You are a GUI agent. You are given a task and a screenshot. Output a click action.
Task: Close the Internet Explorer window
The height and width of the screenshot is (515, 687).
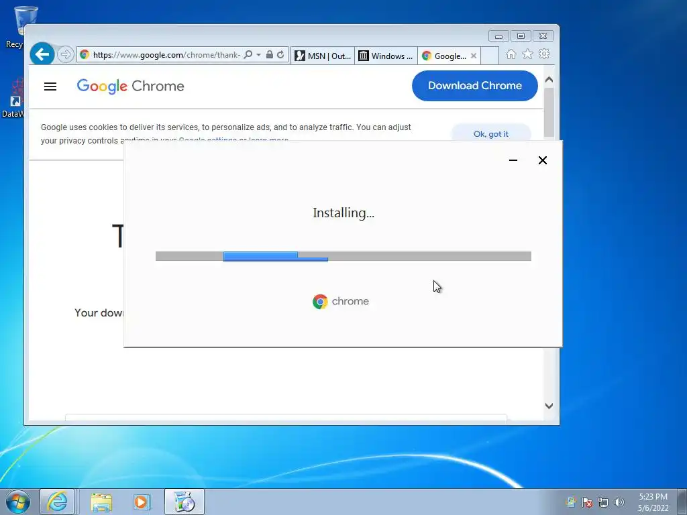pos(543,36)
